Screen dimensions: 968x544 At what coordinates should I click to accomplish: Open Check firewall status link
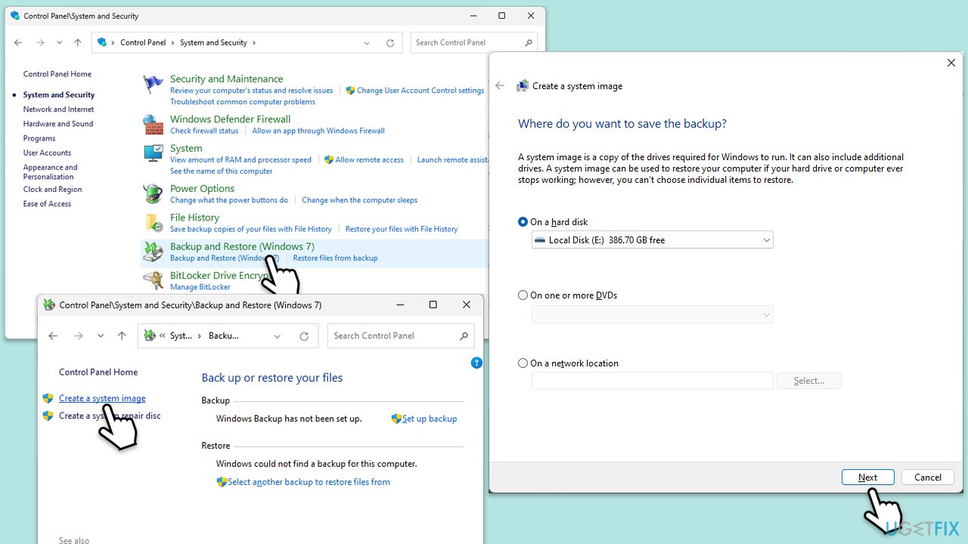click(204, 131)
